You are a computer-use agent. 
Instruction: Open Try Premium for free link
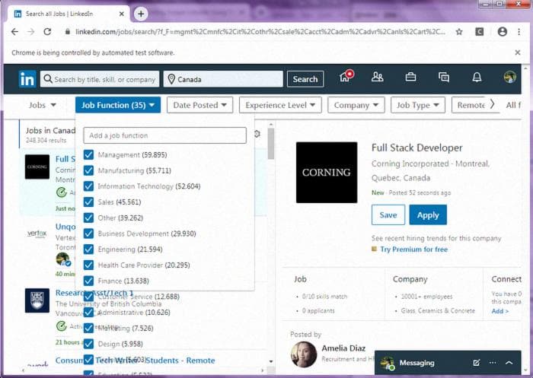pyautogui.click(x=413, y=249)
